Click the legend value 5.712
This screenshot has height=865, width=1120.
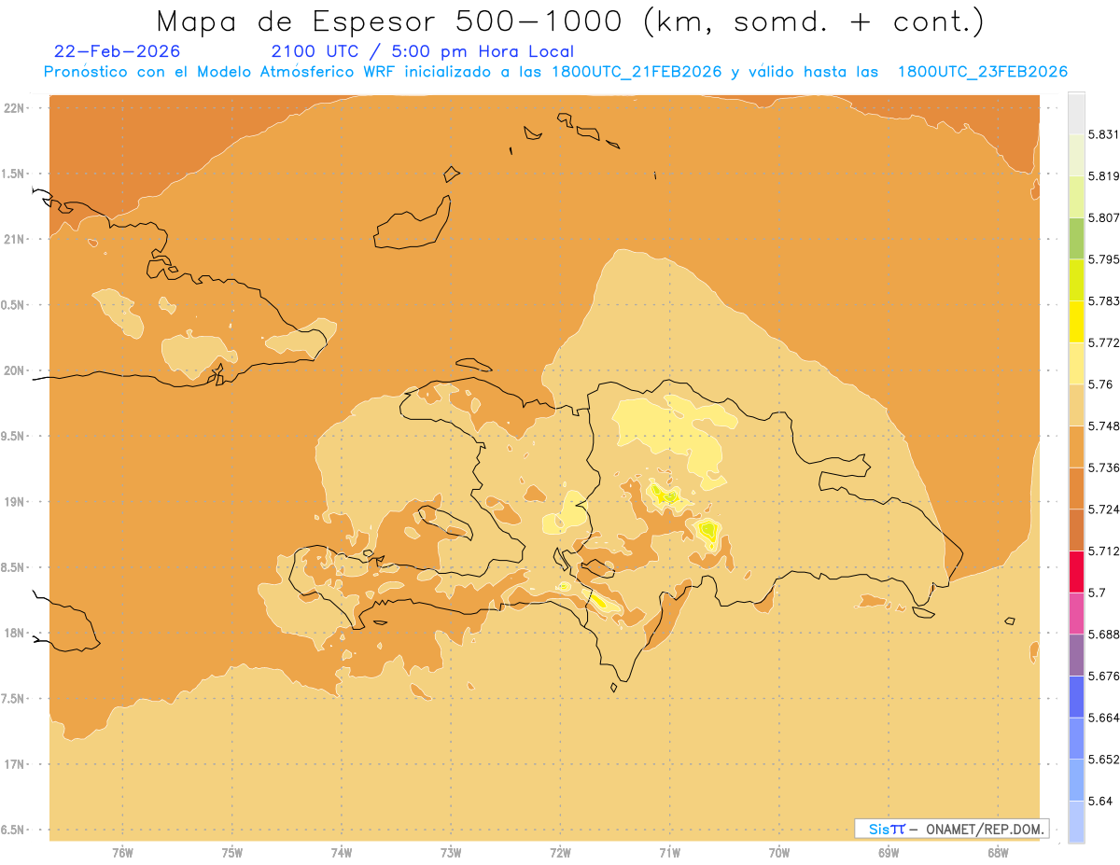[x=1104, y=551]
